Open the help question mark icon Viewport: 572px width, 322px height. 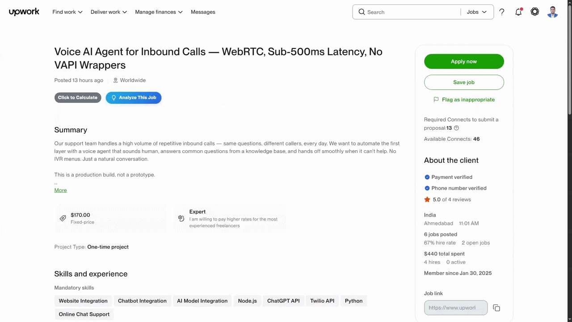point(502,12)
